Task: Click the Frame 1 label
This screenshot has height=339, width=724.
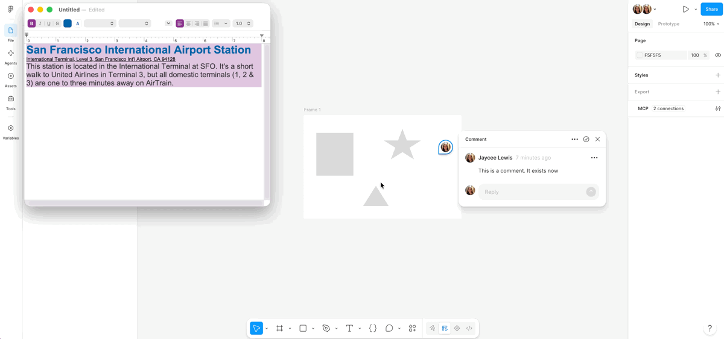Action: pyautogui.click(x=313, y=110)
